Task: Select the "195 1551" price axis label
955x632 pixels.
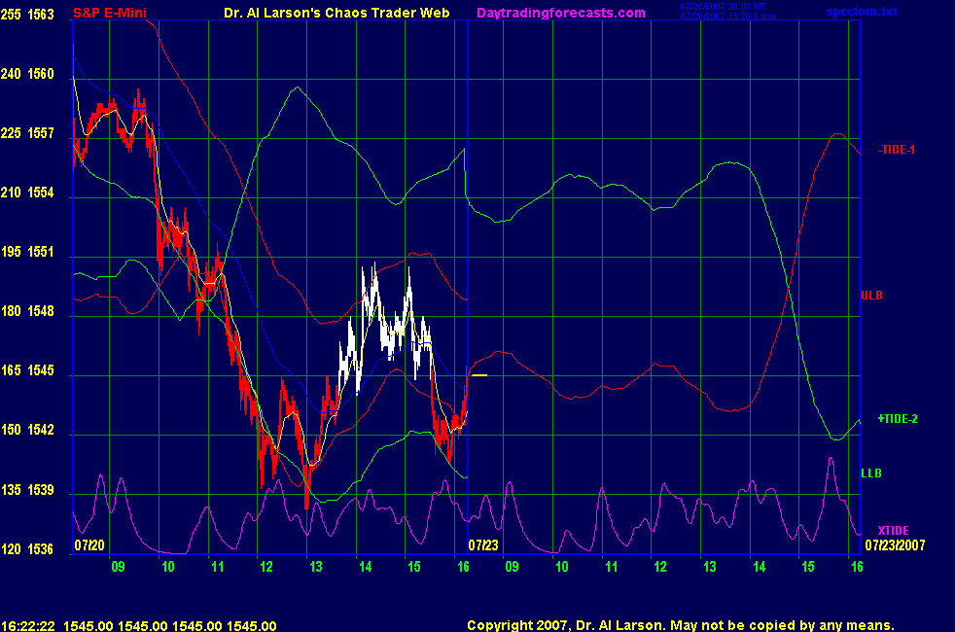Action: 27,252
